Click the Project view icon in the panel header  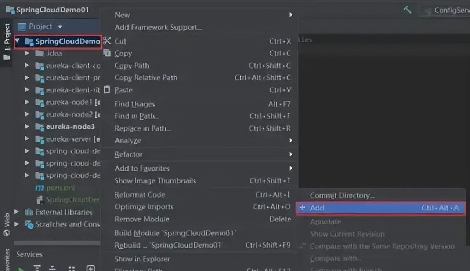coord(22,27)
